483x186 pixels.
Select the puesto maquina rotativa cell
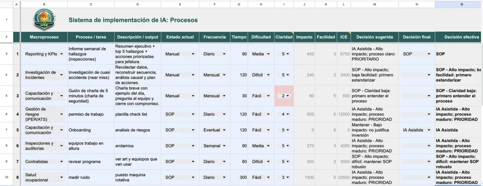click(x=137, y=177)
